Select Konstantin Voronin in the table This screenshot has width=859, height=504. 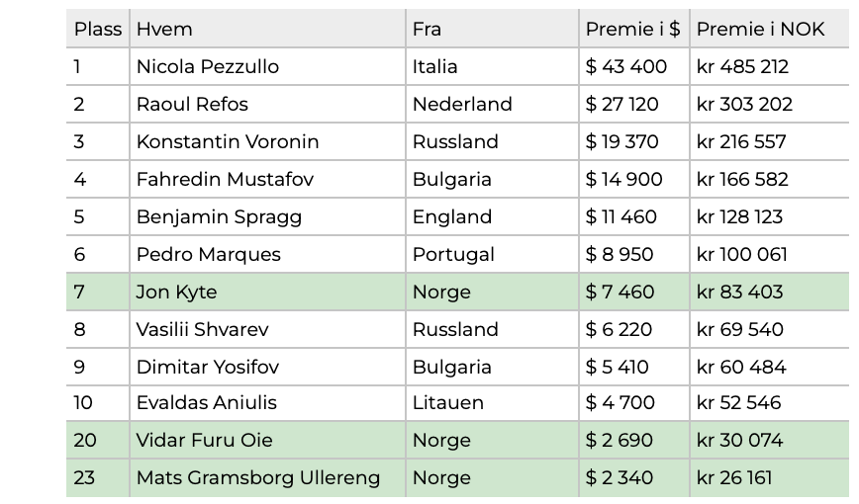[268, 141]
